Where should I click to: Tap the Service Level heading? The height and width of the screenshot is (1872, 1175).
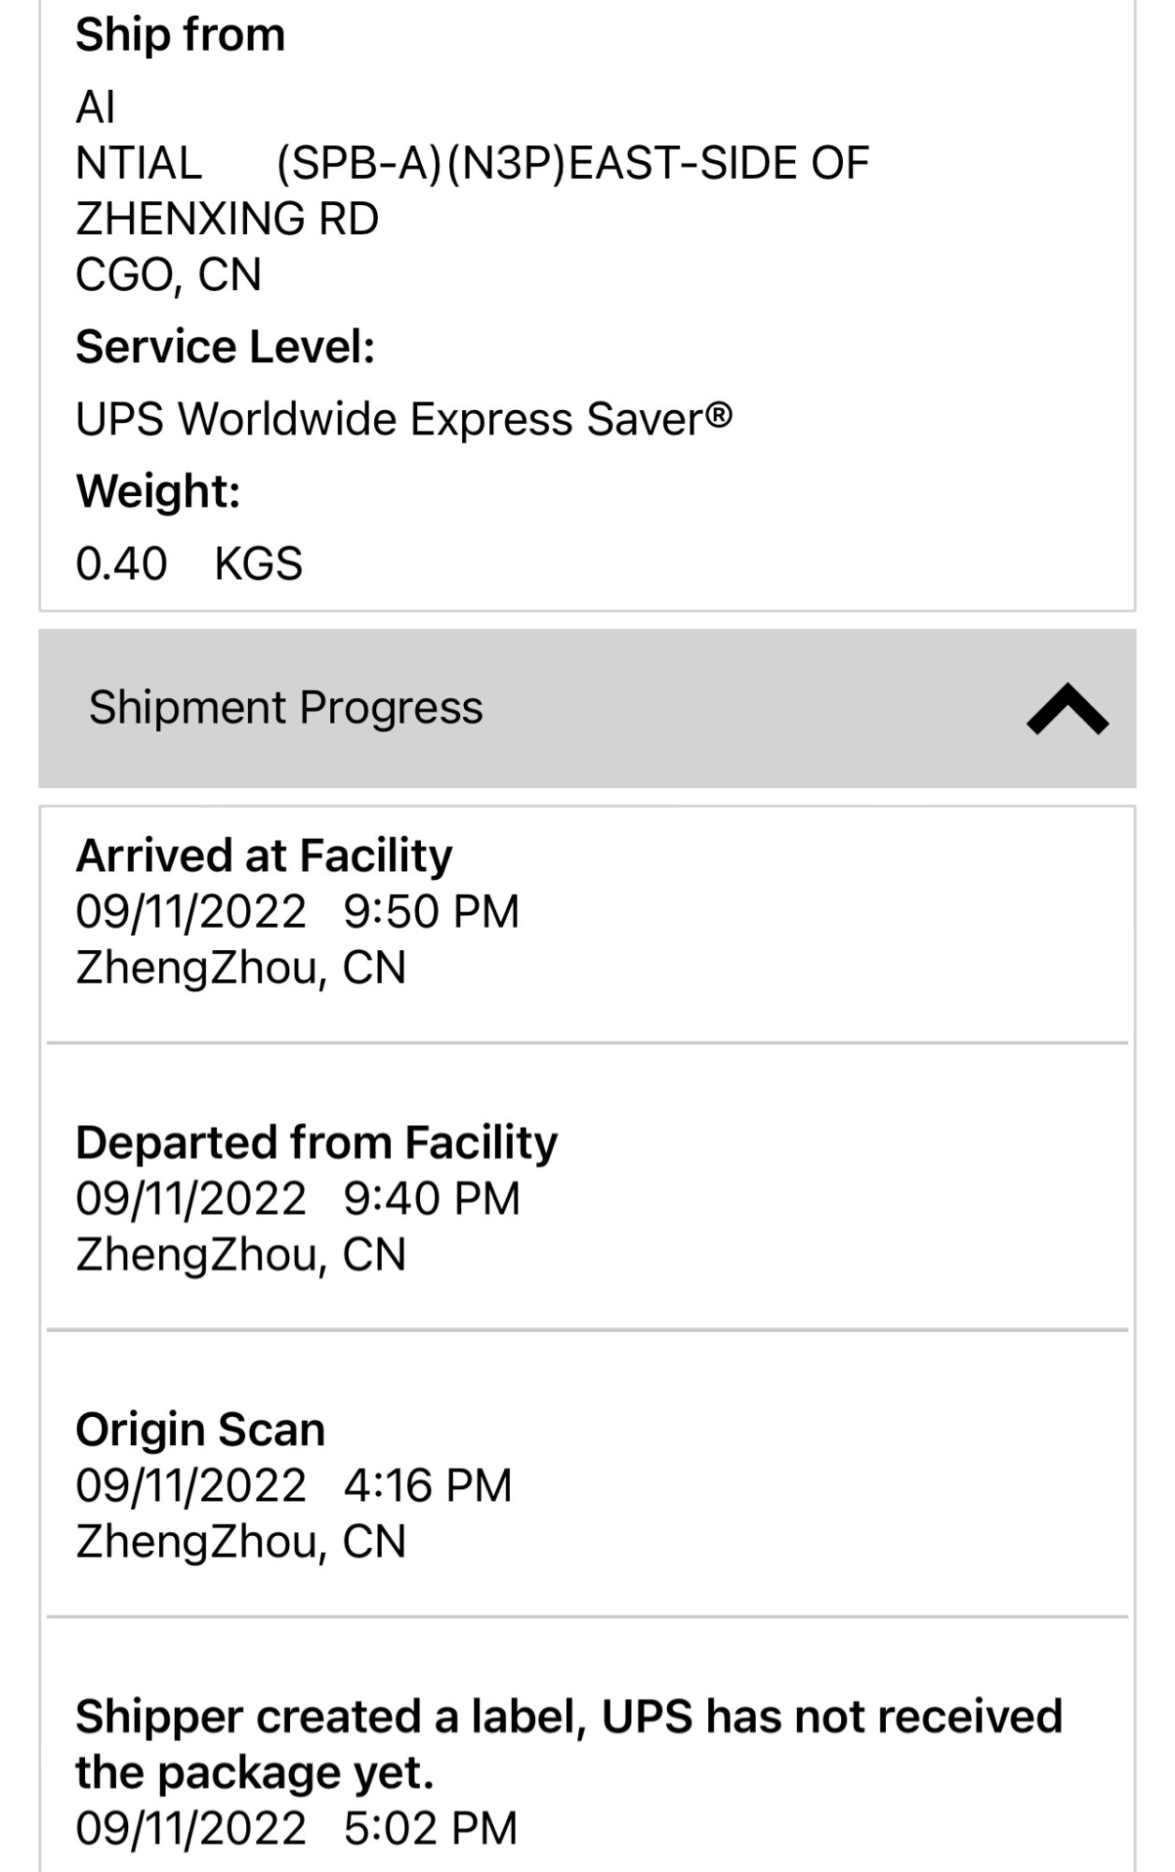225,347
